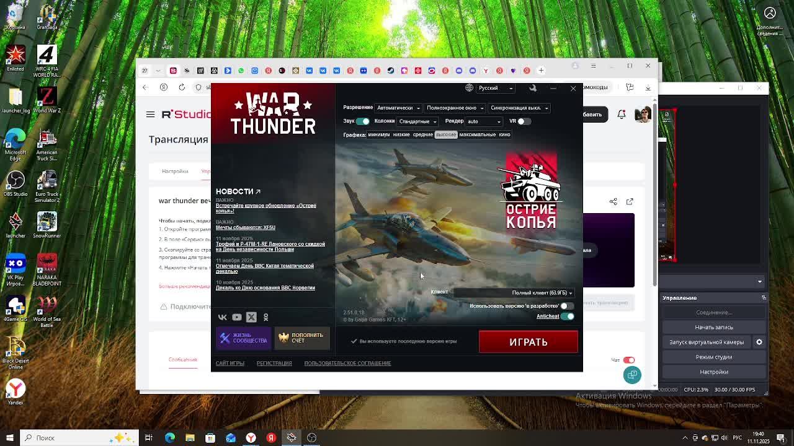Toggle the VR switch
794x446 pixels.
click(524, 121)
